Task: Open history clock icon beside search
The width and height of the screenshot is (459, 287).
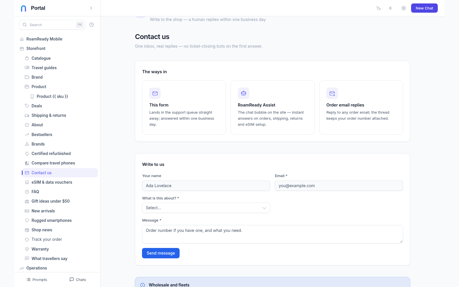Action: click(92, 25)
